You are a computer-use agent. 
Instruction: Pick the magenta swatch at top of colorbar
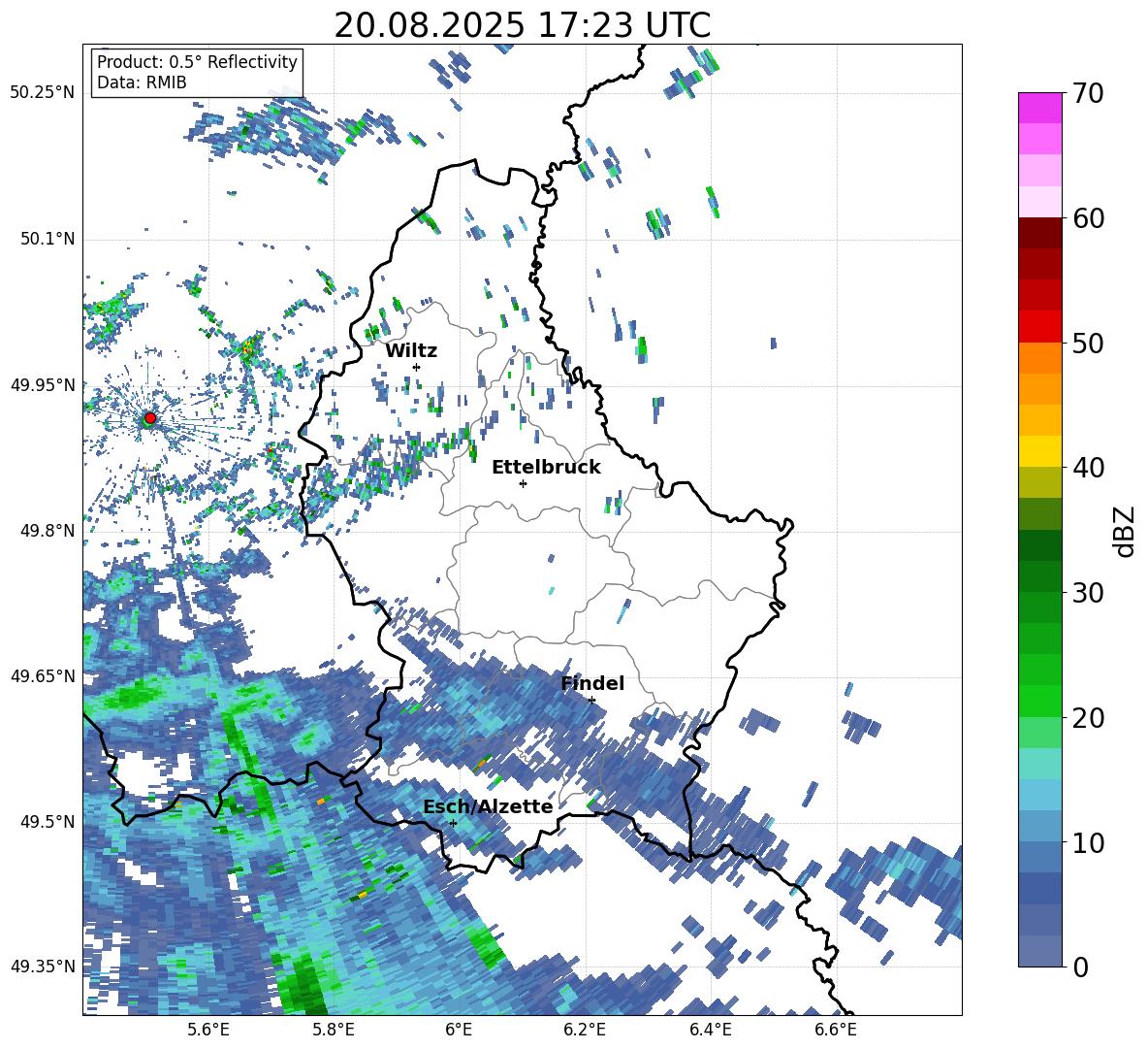(x=1039, y=109)
